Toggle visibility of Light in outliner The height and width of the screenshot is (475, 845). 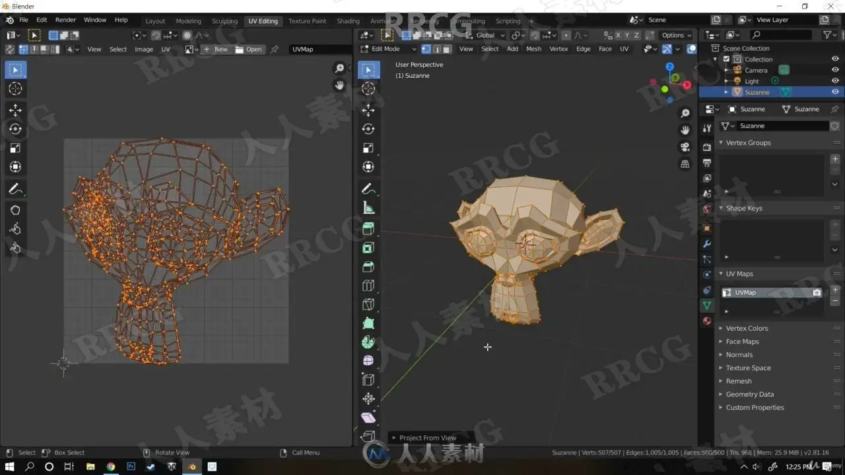tap(835, 81)
